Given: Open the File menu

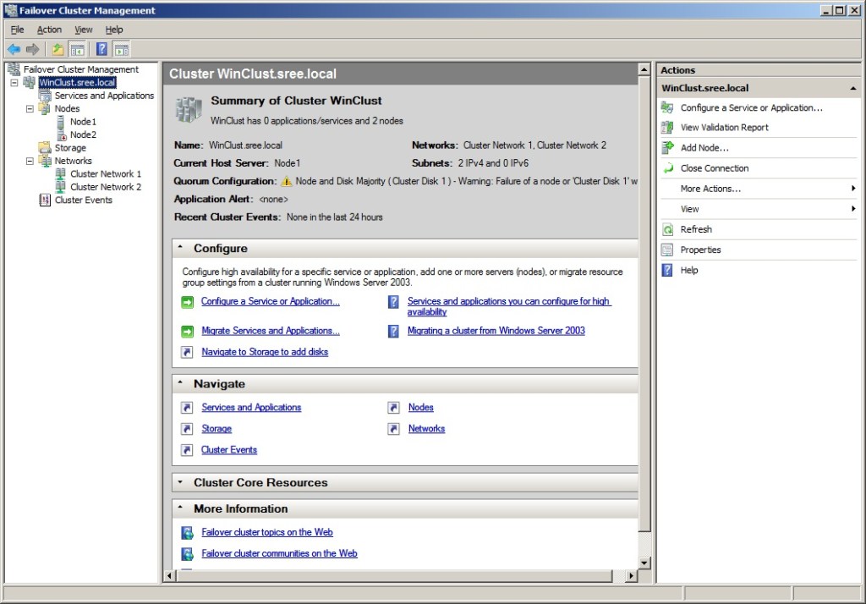Looking at the screenshot, I should (x=17, y=30).
